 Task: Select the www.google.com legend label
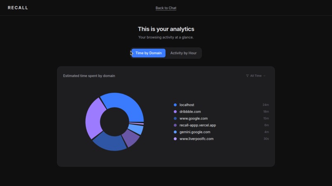tap(194, 118)
